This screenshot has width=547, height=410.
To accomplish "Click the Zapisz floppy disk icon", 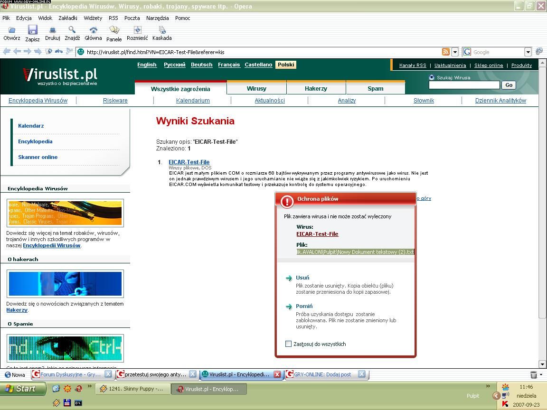I will [32, 29].
